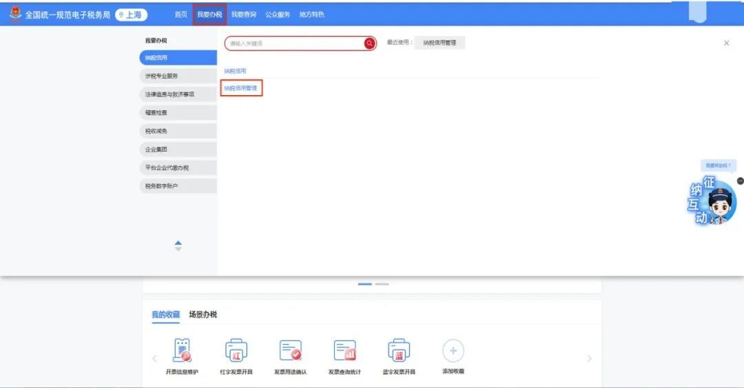Open 发票查询统计 shortcut icon
The image size is (744, 388).
(x=344, y=351)
